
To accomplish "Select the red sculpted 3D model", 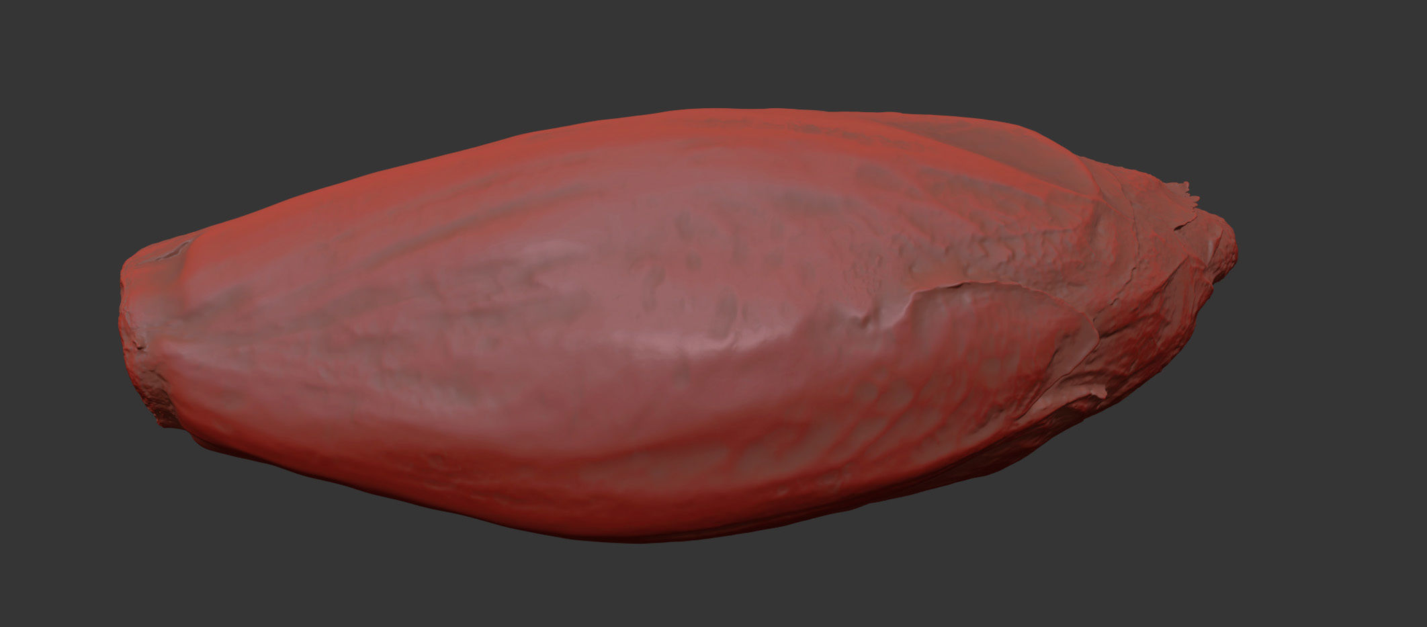I will pos(679,326).
